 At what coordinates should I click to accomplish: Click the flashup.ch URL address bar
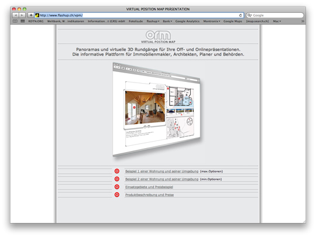point(139,15)
